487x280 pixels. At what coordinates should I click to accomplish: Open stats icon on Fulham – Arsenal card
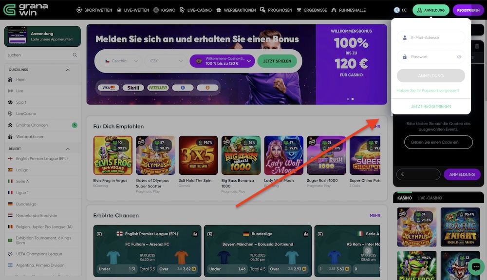point(195,234)
